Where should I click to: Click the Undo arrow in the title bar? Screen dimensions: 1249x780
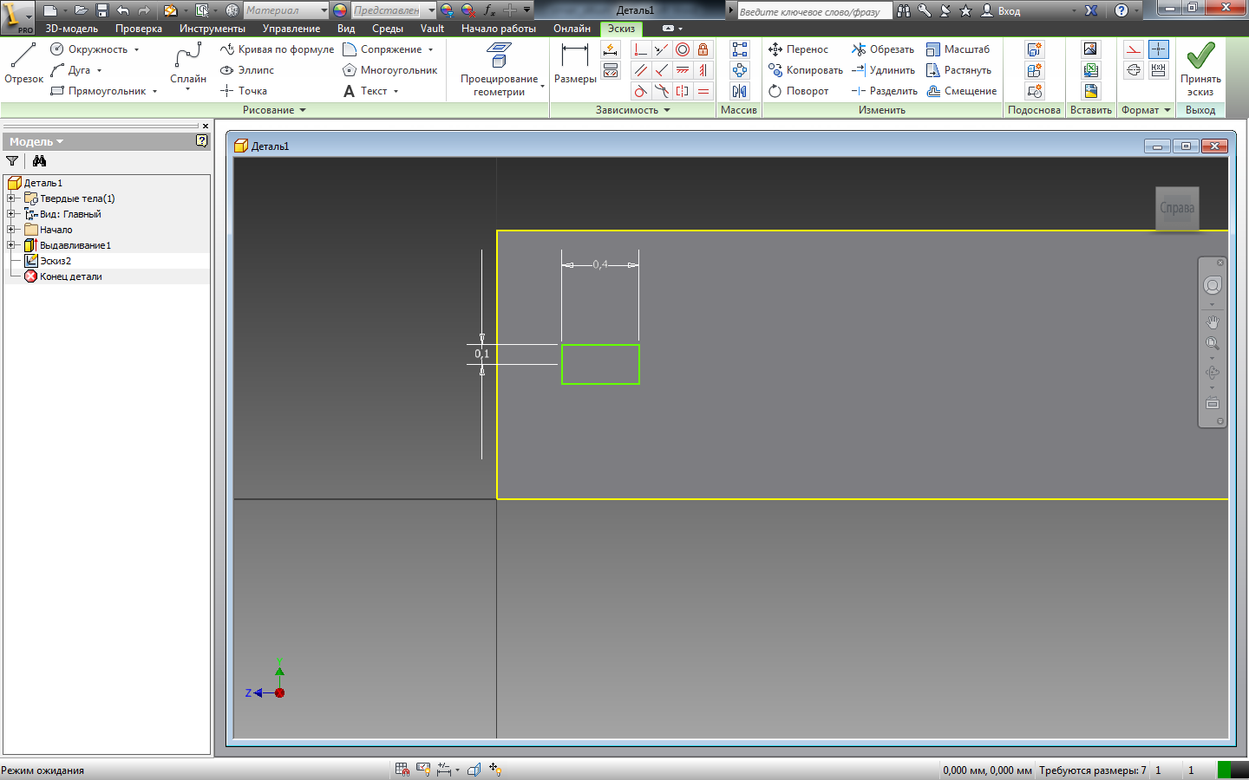pyautogui.click(x=122, y=10)
